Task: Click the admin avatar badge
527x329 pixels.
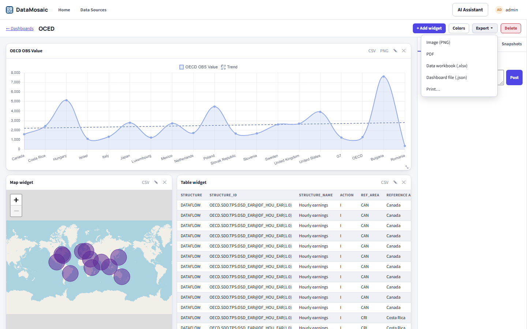Action: tap(499, 10)
